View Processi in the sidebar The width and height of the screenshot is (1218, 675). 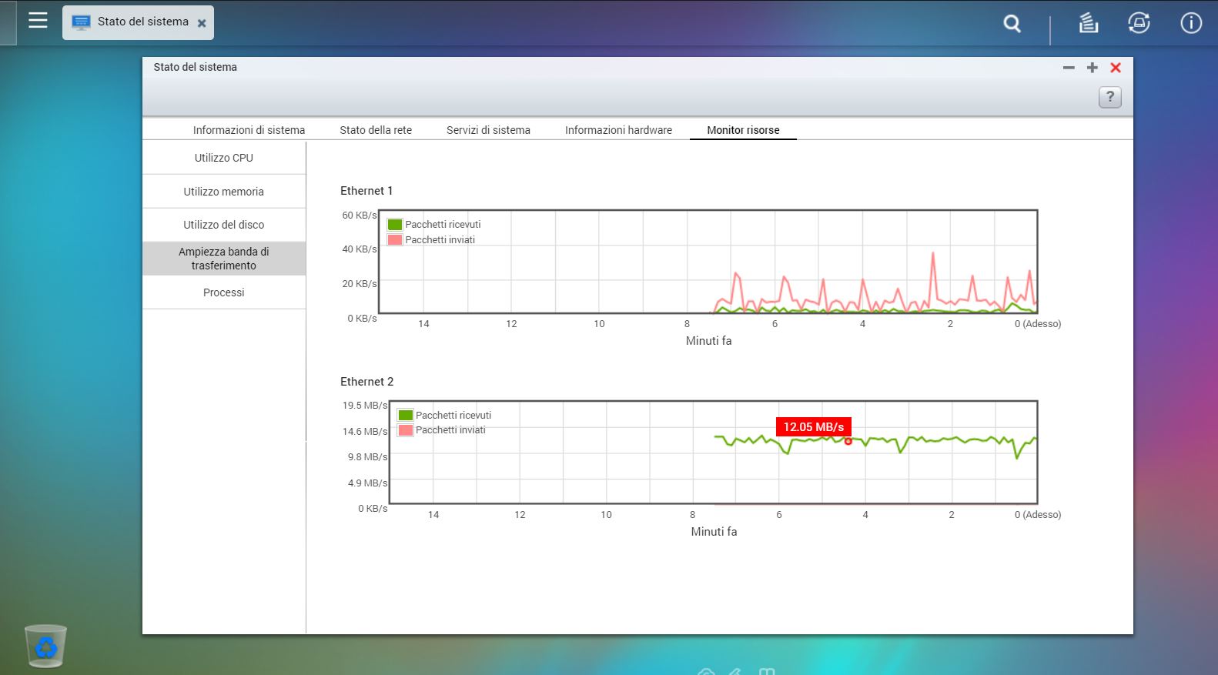click(223, 292)
